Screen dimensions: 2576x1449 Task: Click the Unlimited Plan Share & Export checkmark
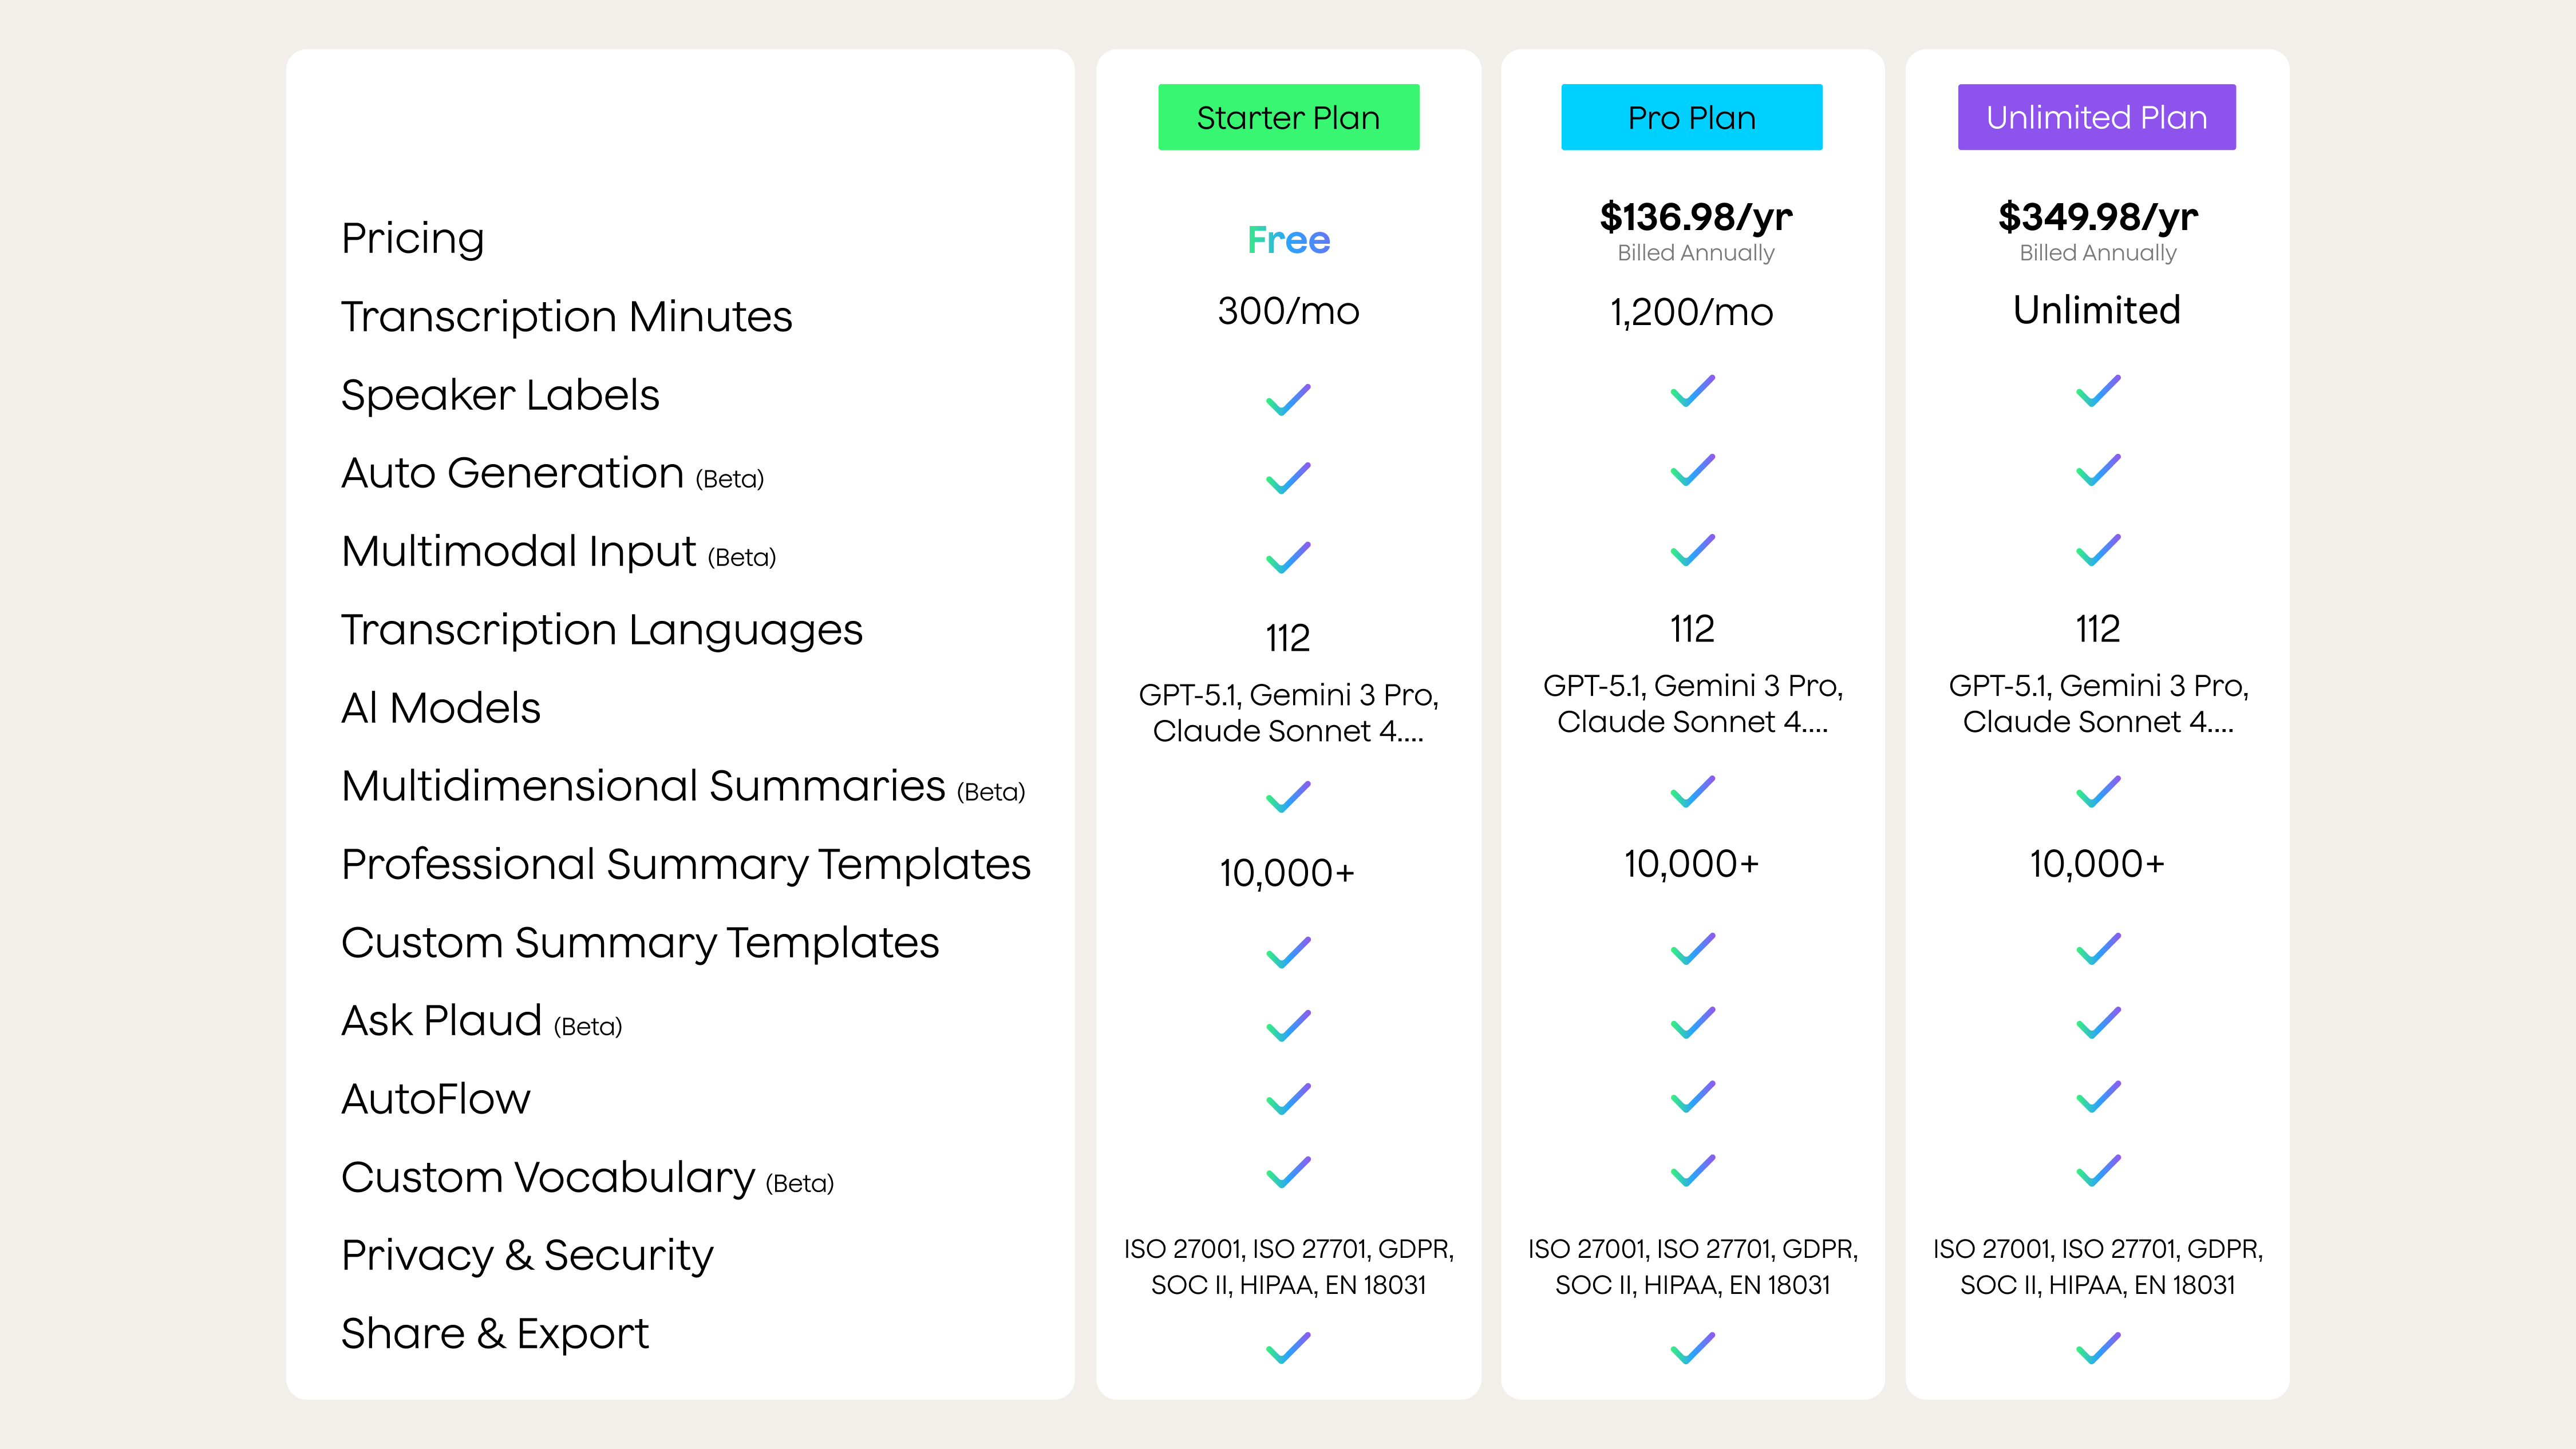[2097, 1348]
